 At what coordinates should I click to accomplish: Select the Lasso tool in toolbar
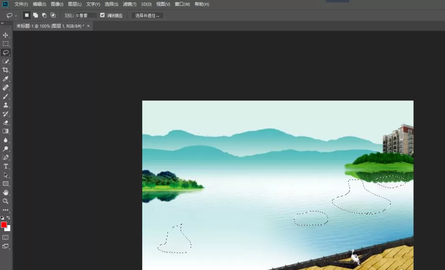[x=5, y=53]
